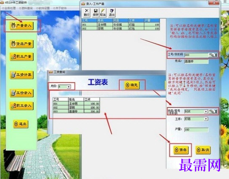Viewport: 229px width, 179px height.
Task: Select the 001 cell in the output table
Action: (89, 25)
